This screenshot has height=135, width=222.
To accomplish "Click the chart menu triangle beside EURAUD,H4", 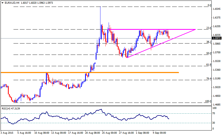I will click(3, 3).
